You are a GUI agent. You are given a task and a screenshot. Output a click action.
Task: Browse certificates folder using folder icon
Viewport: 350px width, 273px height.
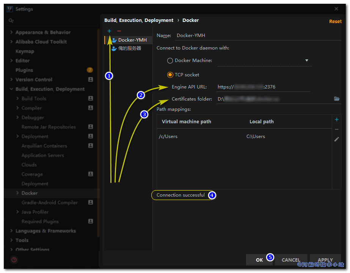click(x=337, y=99)
